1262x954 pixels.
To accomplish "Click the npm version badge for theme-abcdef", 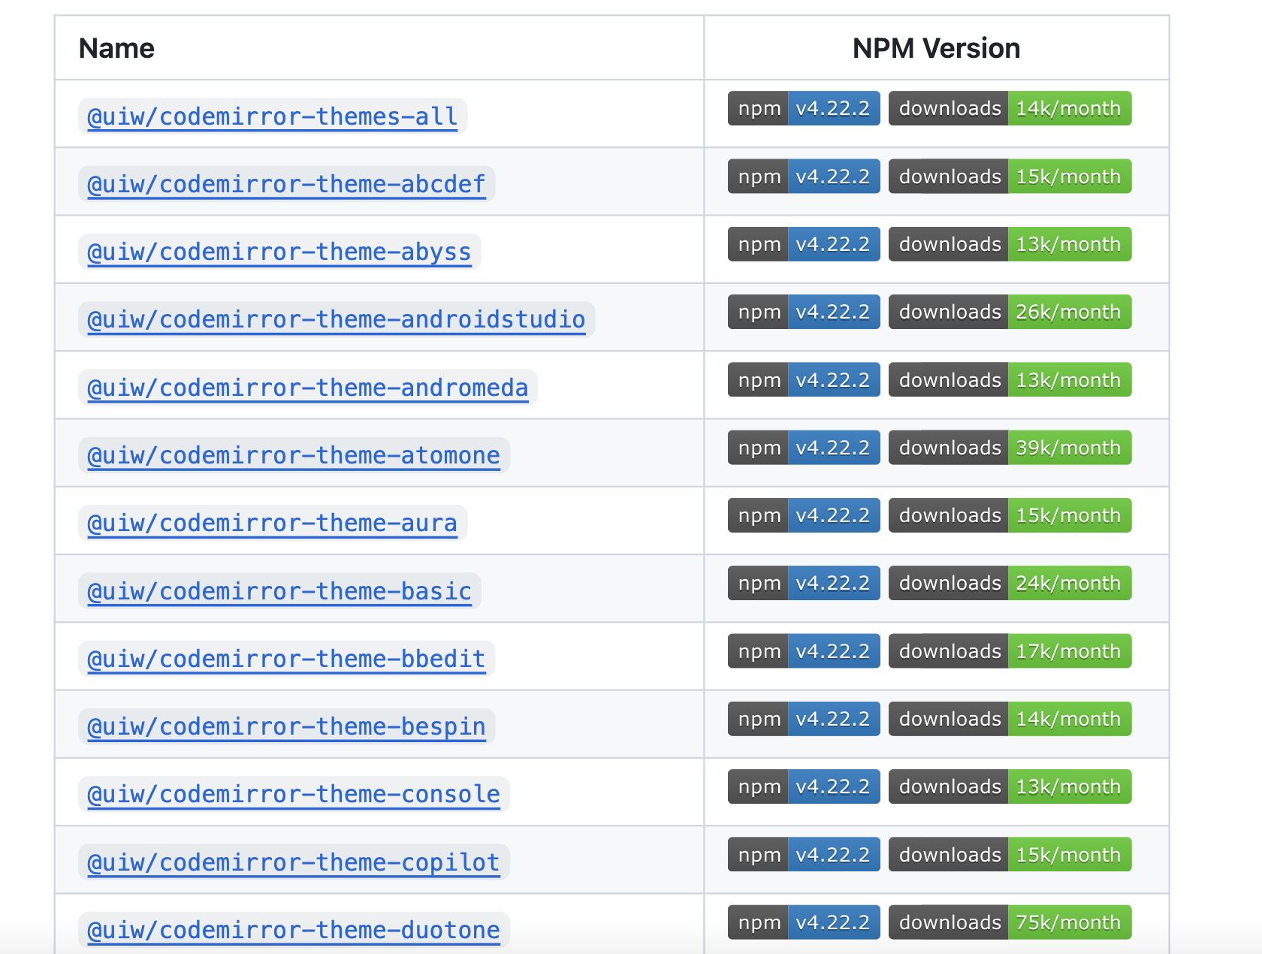I will 803,176.
